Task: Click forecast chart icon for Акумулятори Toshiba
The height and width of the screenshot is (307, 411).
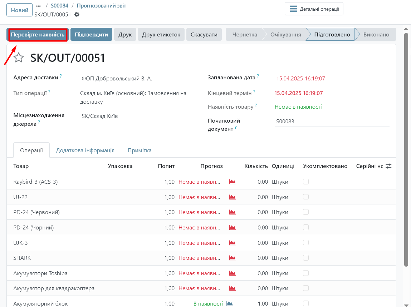Action: (233, 273)
